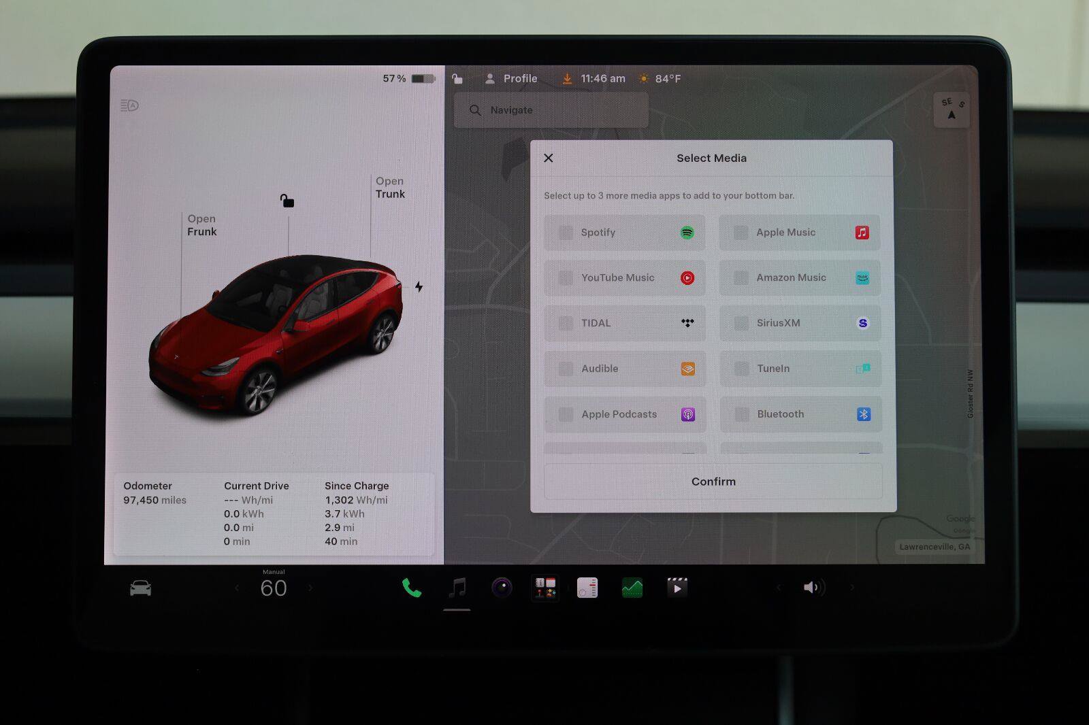Tap the software download arrow icon
Viewport: 1089px width, 725px height.
(567, 79)
